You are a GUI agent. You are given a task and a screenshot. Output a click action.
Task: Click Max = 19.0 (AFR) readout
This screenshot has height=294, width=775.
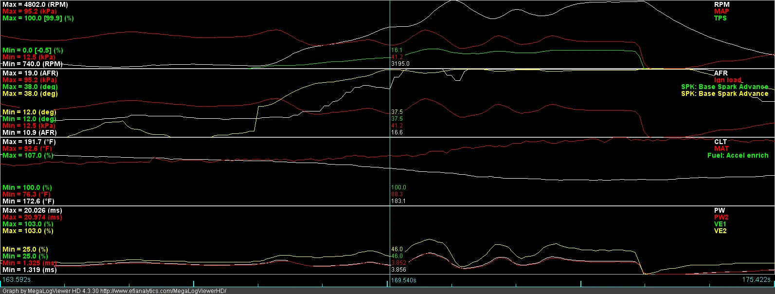30,73
